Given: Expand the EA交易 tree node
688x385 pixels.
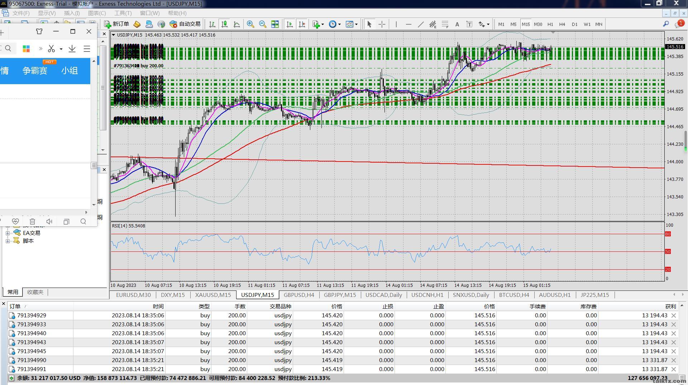Looking at the screenshot, I should (x=8, y=233).
